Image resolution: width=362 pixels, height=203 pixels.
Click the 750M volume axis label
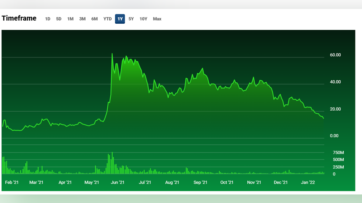[338, 153]
